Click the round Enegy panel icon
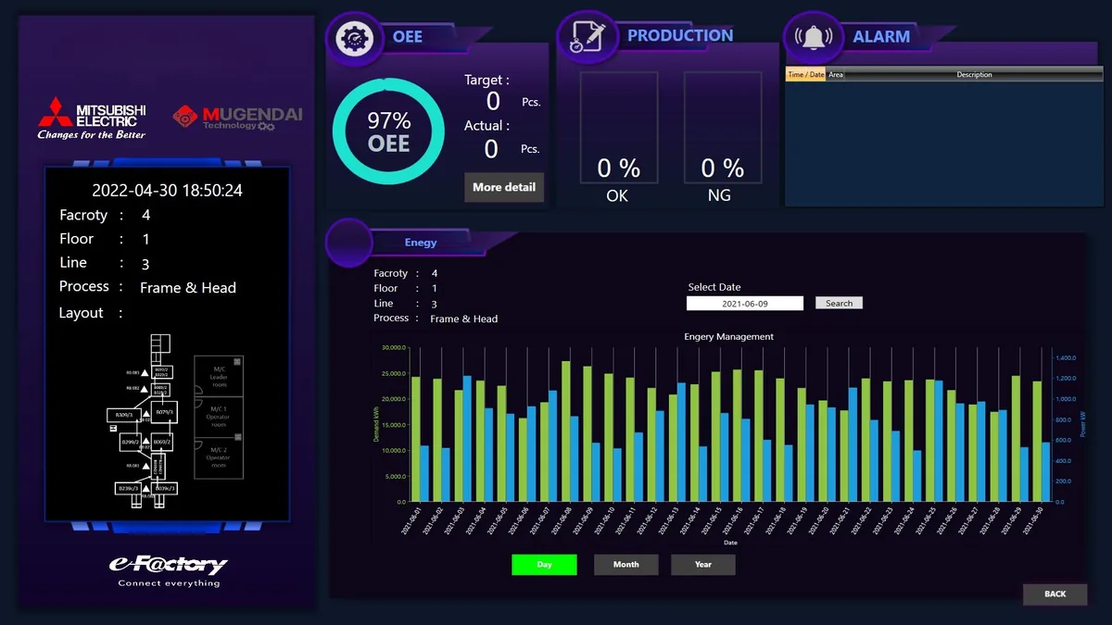 click(x=348, y=243)
